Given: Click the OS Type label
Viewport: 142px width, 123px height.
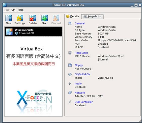Looking at the screenshot, I should coord(80,30).
